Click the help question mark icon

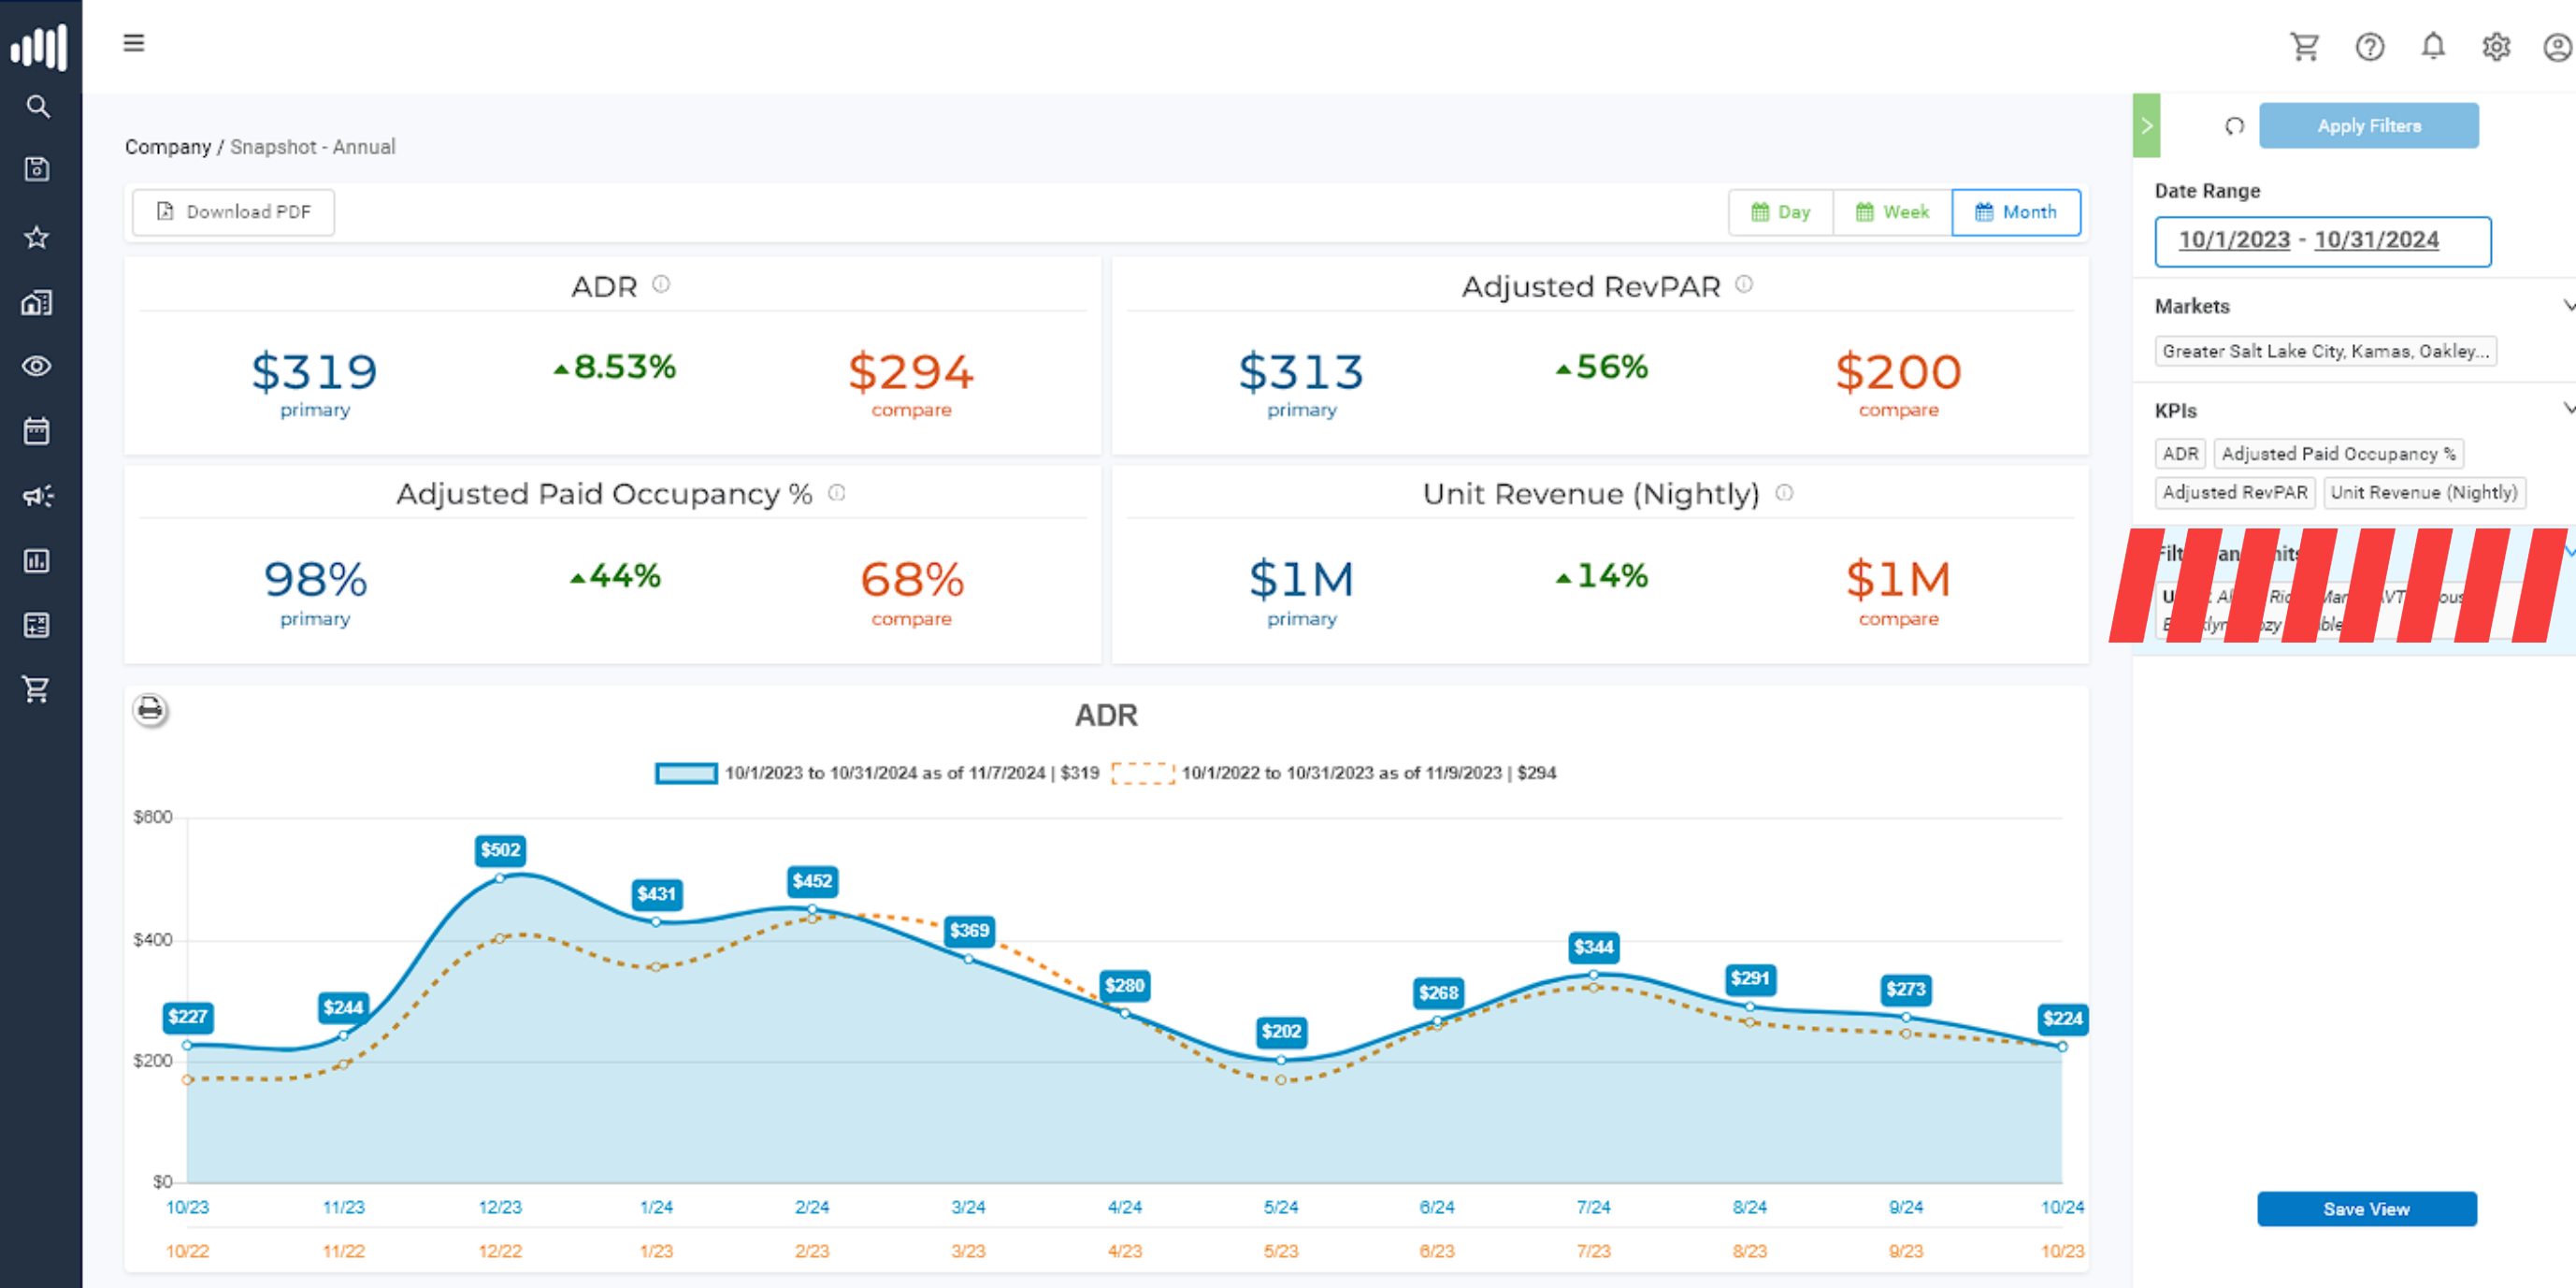tap(2369, 47)
